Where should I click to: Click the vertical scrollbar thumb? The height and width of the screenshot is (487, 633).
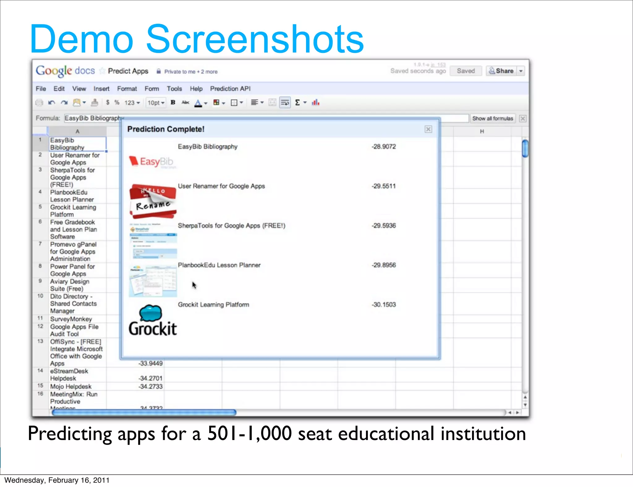525,149
